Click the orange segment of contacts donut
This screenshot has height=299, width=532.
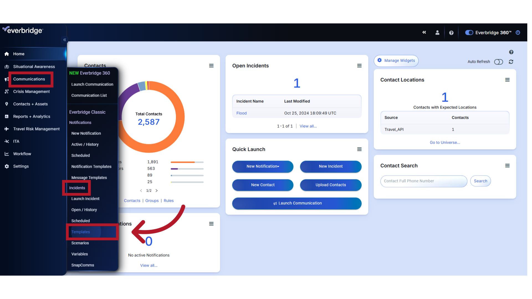coord(177,130)
